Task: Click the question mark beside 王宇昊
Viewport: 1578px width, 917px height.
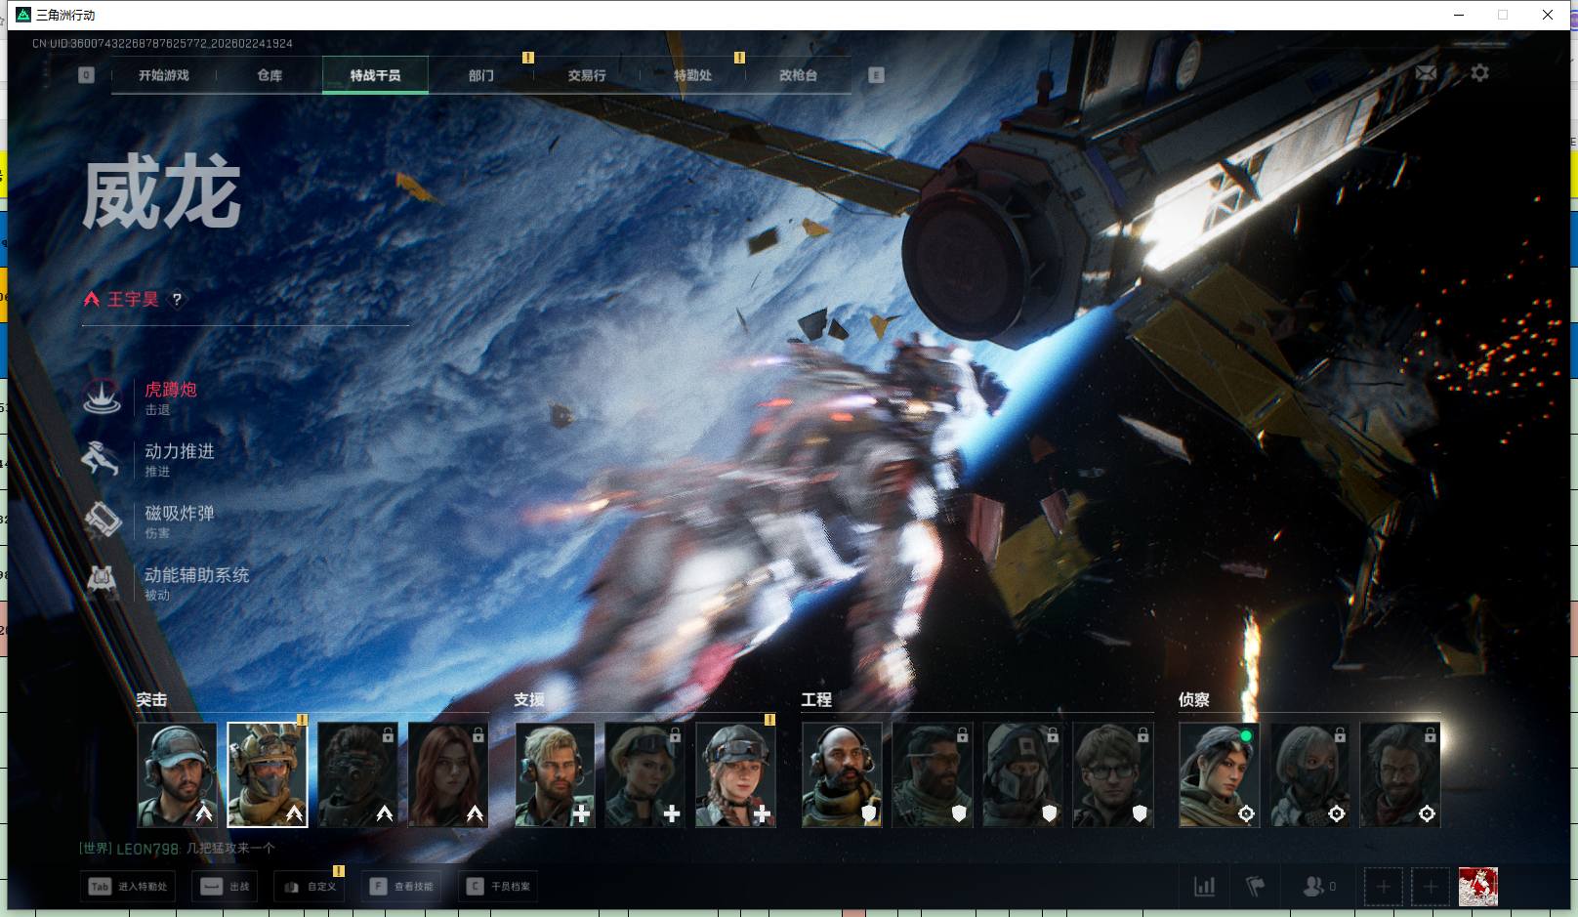Action: (x=177, y=300)
